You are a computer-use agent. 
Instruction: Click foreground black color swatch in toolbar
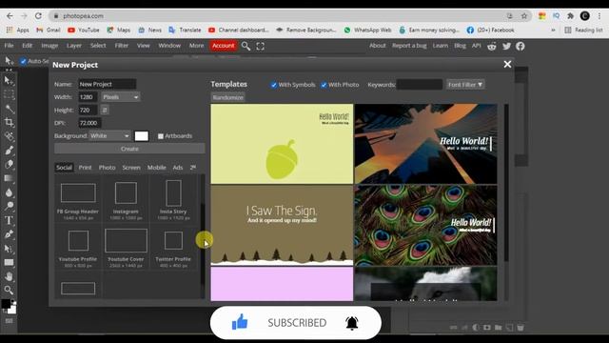point(6,303)
